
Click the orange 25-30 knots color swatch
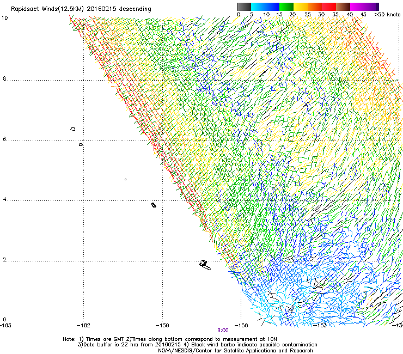(315, 7)
